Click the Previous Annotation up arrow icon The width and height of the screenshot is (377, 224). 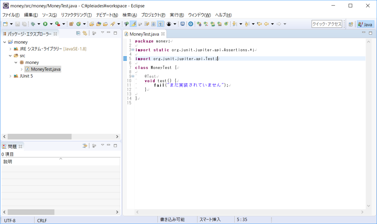pos(247,24)
